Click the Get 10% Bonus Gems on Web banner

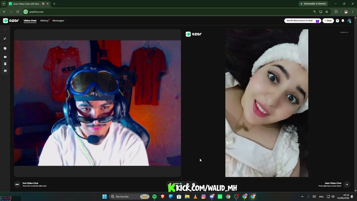point(303,21)
